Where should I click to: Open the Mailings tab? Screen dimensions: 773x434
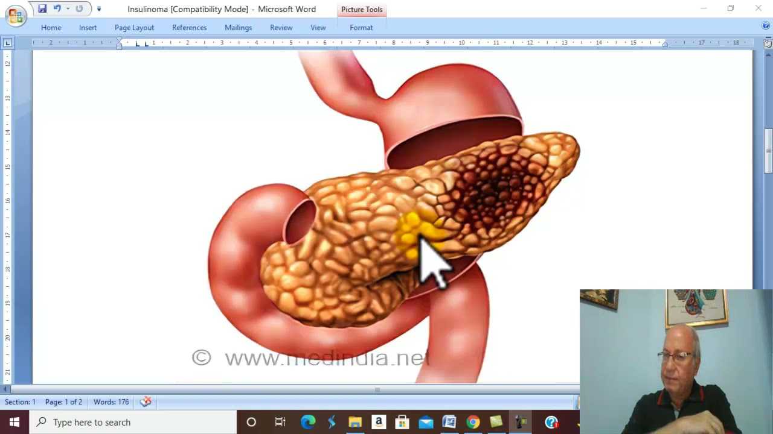[x=238, y=28]
